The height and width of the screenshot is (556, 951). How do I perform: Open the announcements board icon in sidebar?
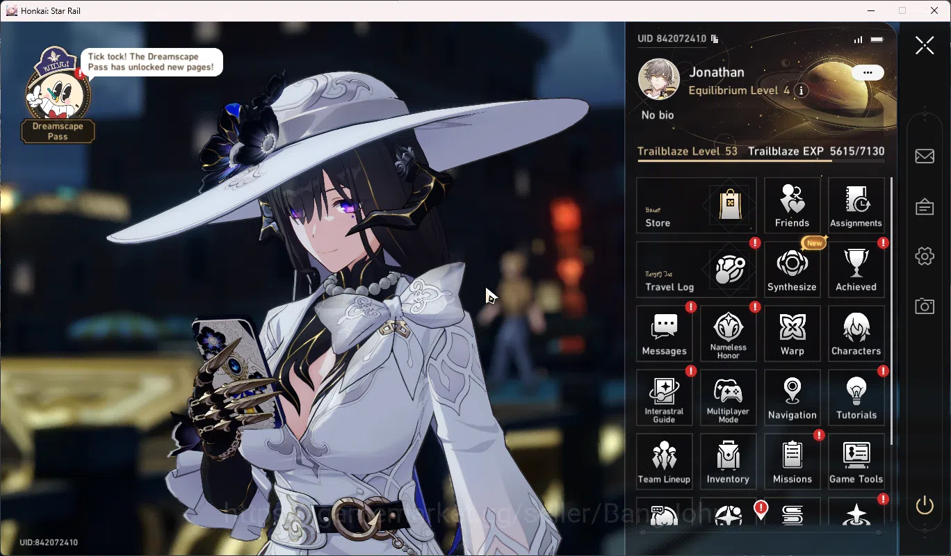point(925,206)
